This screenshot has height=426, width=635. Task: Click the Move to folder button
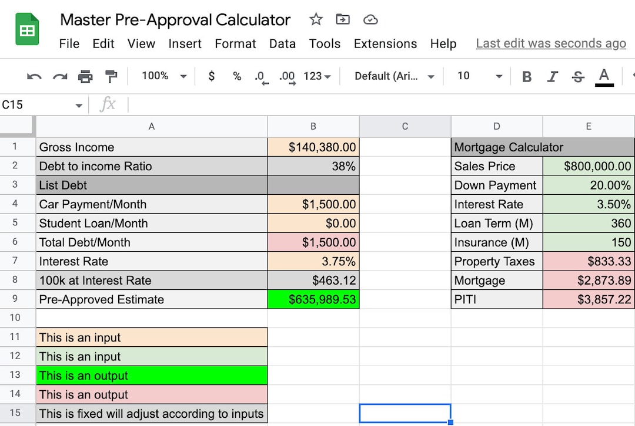(342, 19)
